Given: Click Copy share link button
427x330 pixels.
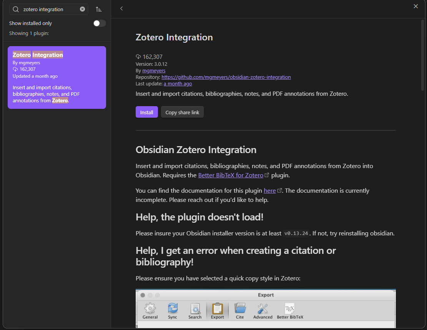Looking at the screenshot, I should point(182,112).
